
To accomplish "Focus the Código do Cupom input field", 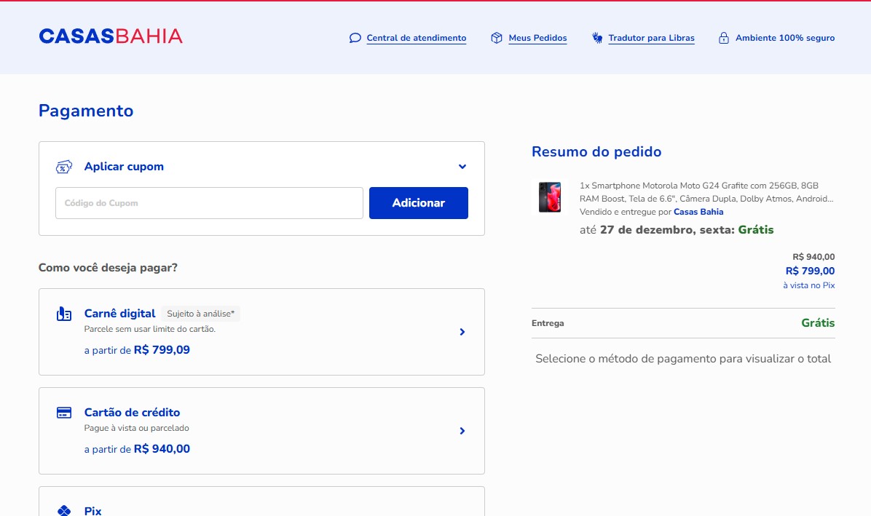I will click(x=210, y=203).
